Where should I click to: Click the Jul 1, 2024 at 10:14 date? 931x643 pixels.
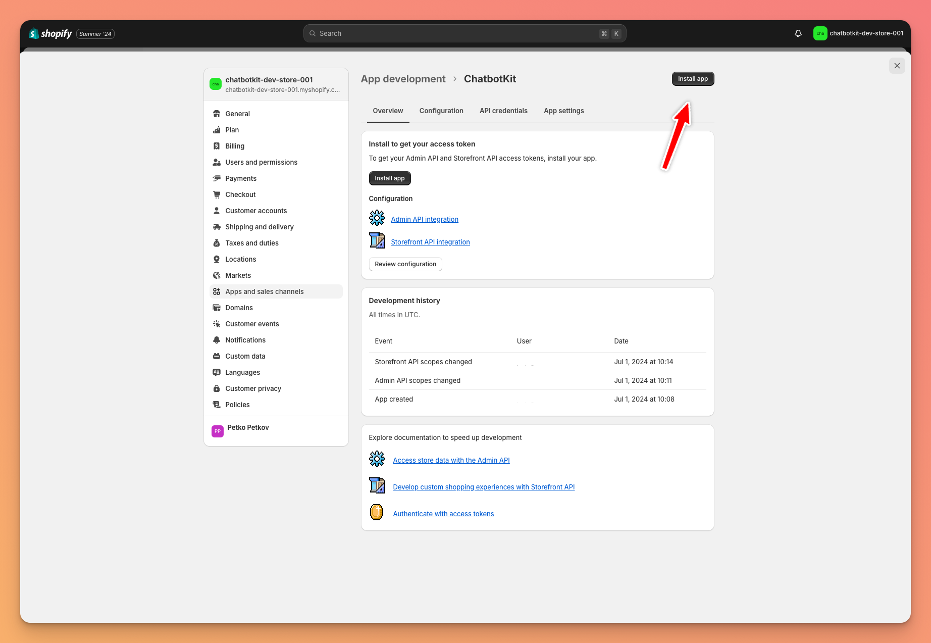643,362
